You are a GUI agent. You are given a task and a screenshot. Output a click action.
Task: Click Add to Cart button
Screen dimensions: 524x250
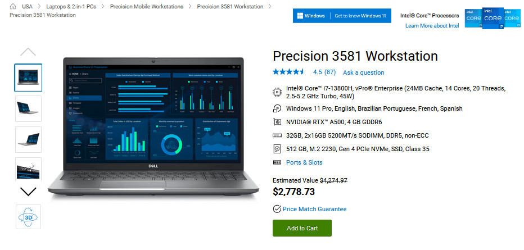point(302,228)
